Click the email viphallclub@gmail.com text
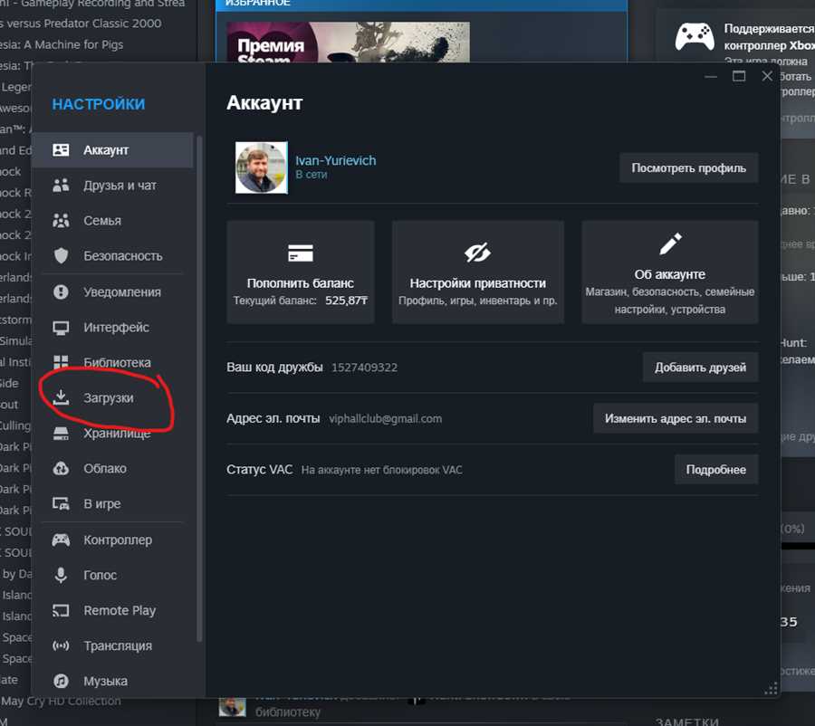This screenshot has height=726, width=815. coord(385,419)
